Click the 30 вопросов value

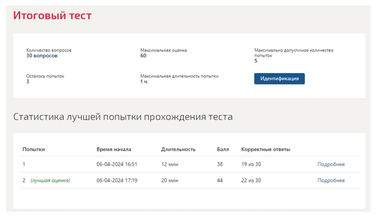[x=42, y=56]
